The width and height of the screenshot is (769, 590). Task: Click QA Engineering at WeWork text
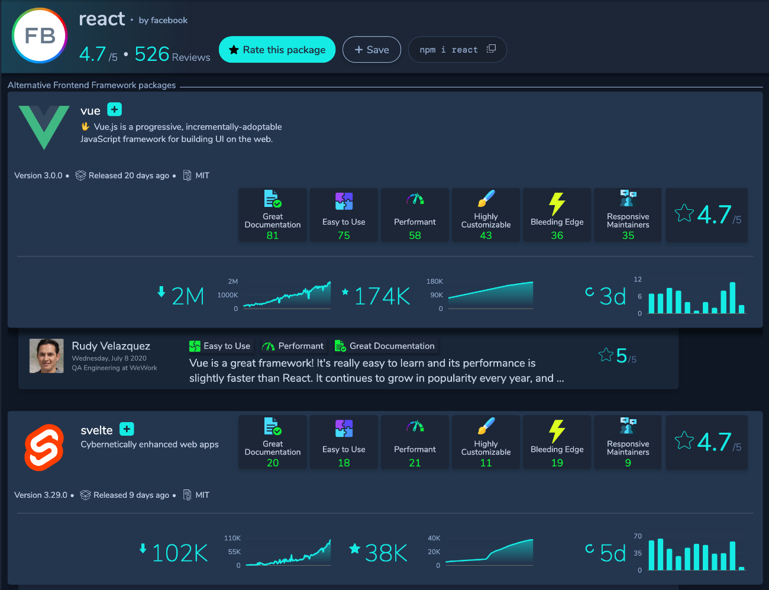[x=115, y=368]
